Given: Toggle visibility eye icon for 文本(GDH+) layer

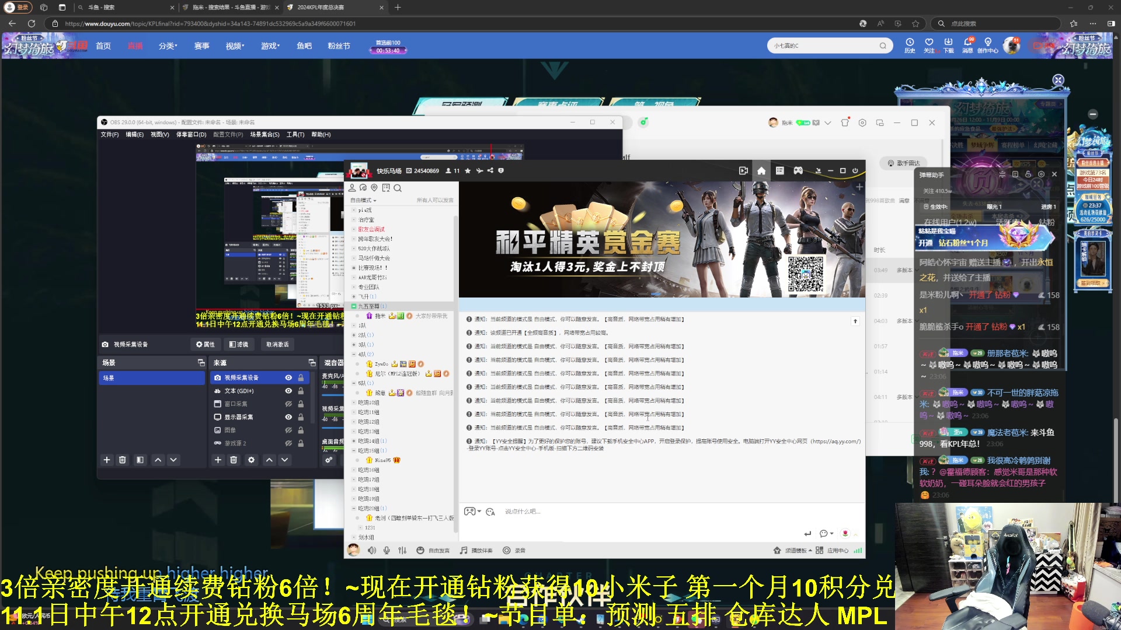Looking at the screenshot, I should (289, 391).
